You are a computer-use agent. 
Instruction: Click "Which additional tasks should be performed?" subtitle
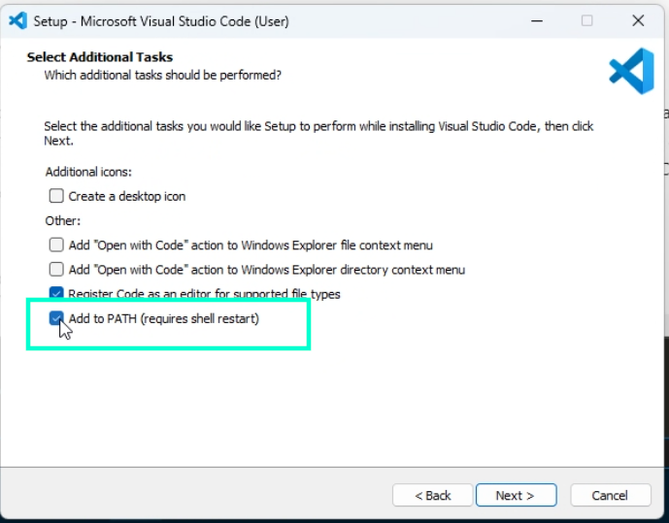coord(162,75)
